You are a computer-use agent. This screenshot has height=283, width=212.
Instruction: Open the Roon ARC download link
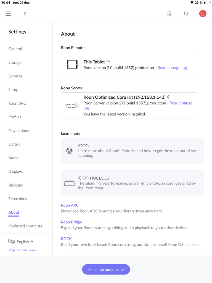[x=70, y=205]
